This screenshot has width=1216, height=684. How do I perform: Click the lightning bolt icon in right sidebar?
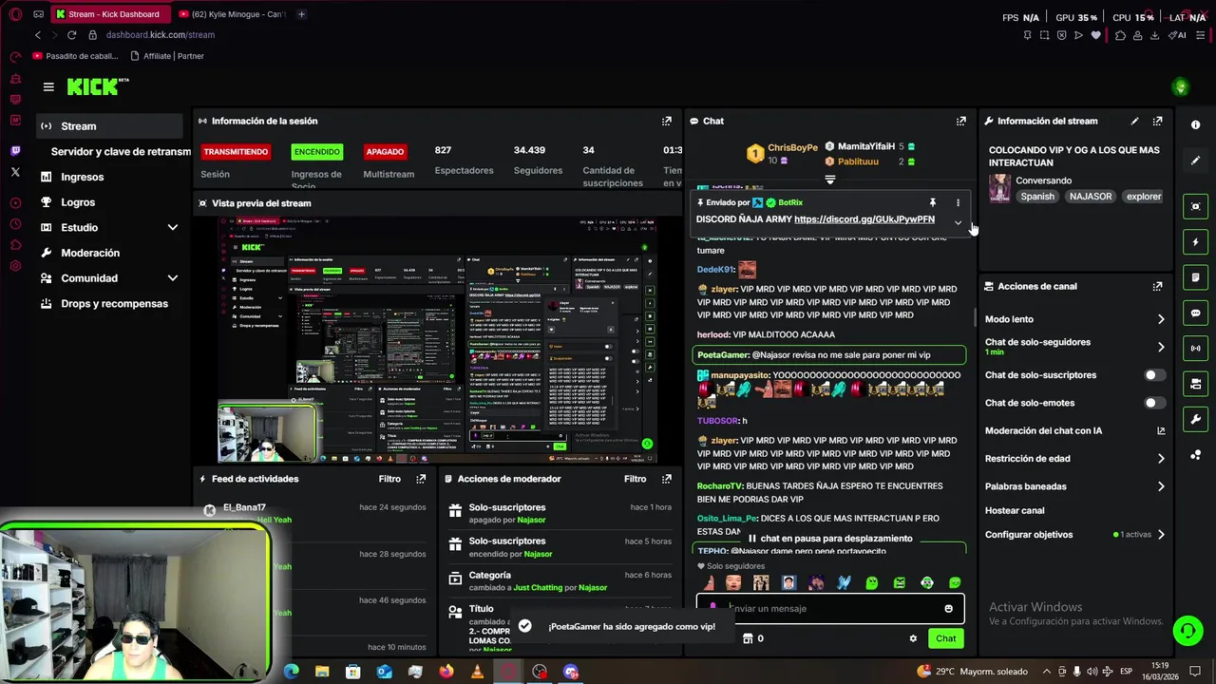(1195, 242)
